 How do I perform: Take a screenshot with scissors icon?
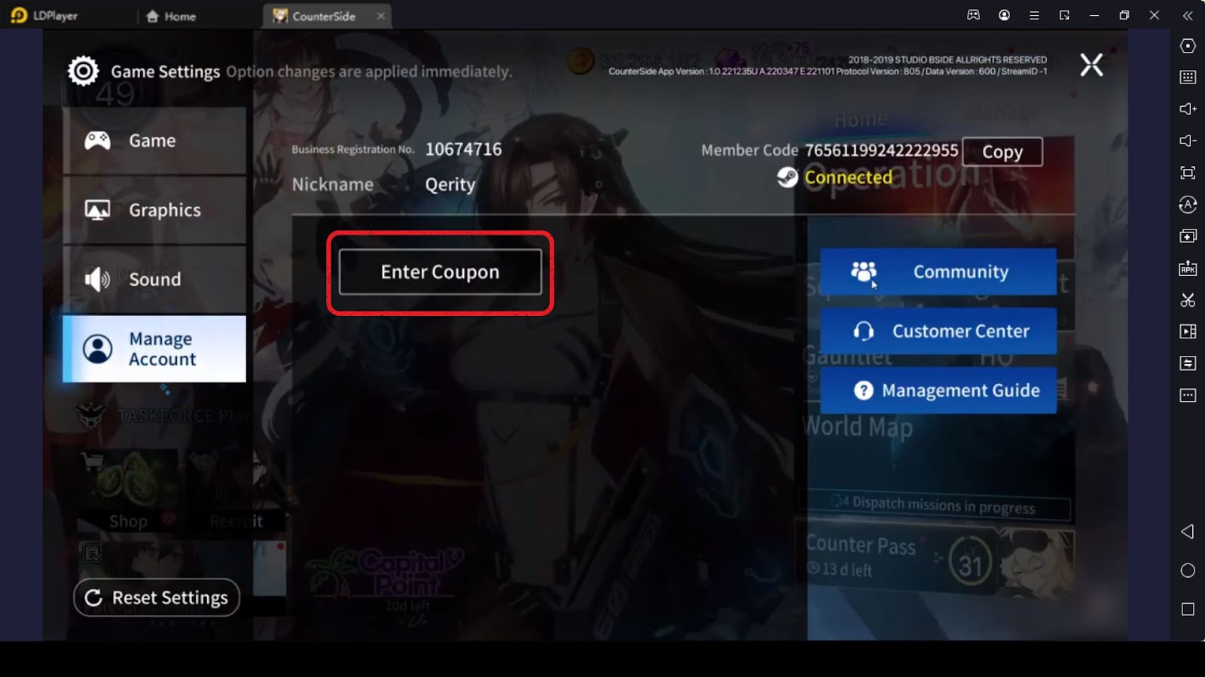(x=1188, y=300)
